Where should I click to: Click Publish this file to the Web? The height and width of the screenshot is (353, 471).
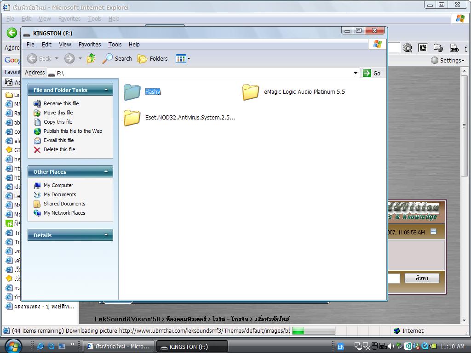[68, 131]
